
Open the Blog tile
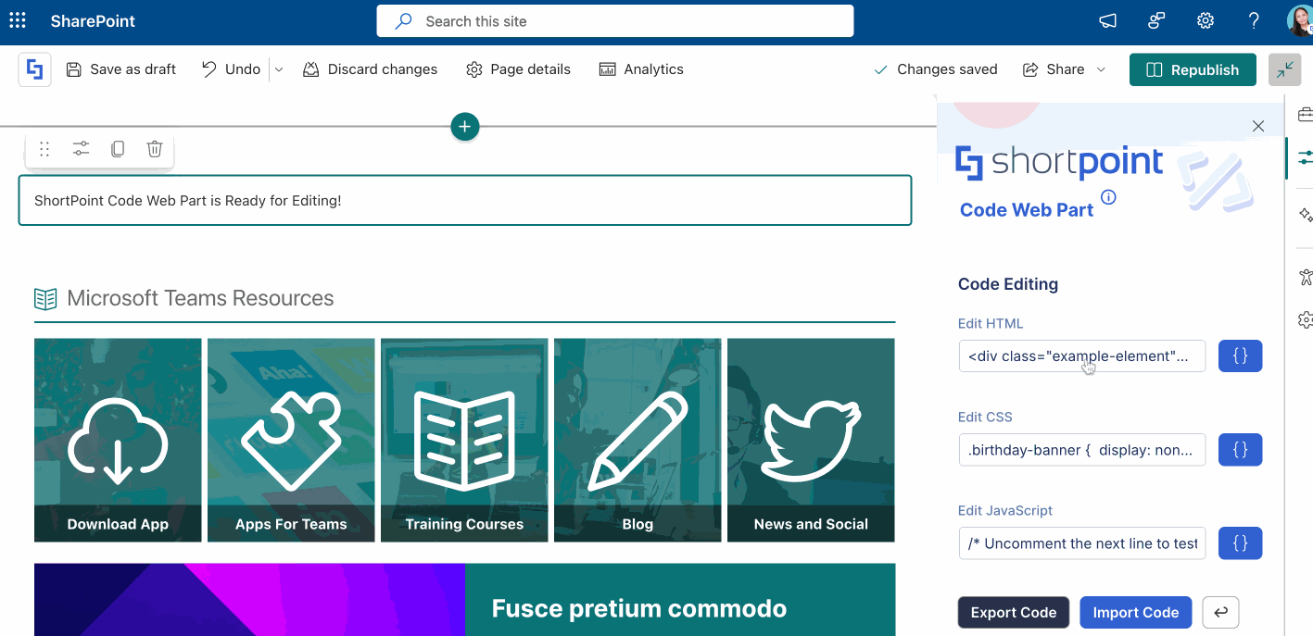click(x=638, y=440)
